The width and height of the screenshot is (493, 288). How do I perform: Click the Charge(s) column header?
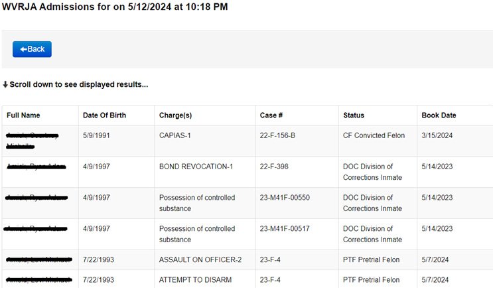(175, 115)
